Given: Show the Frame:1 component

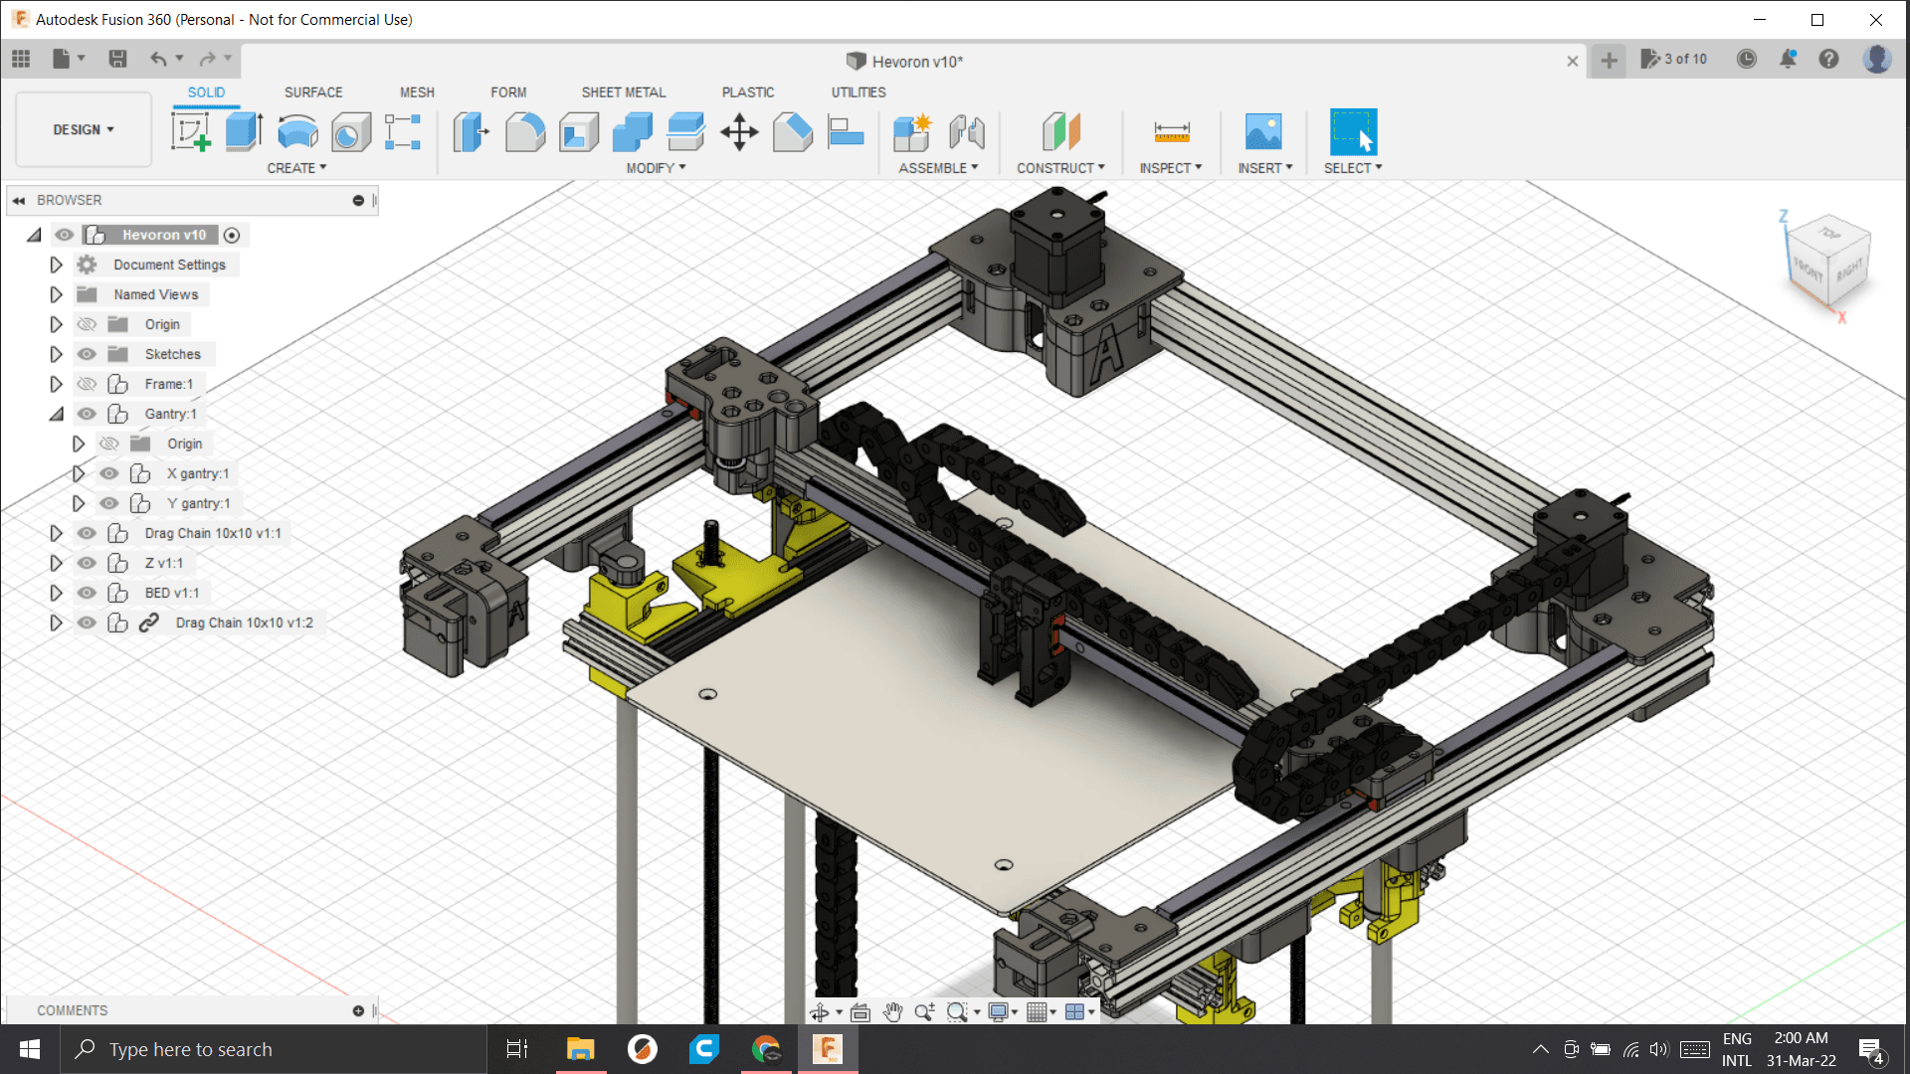Looking at the screenshot, I should [x=87, y=384].
